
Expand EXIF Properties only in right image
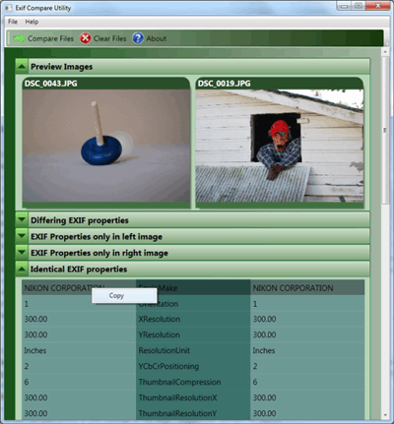pos(22,253)
